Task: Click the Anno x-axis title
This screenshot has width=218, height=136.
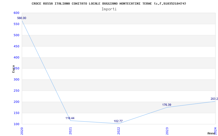Action: click(x=211, y=133)
